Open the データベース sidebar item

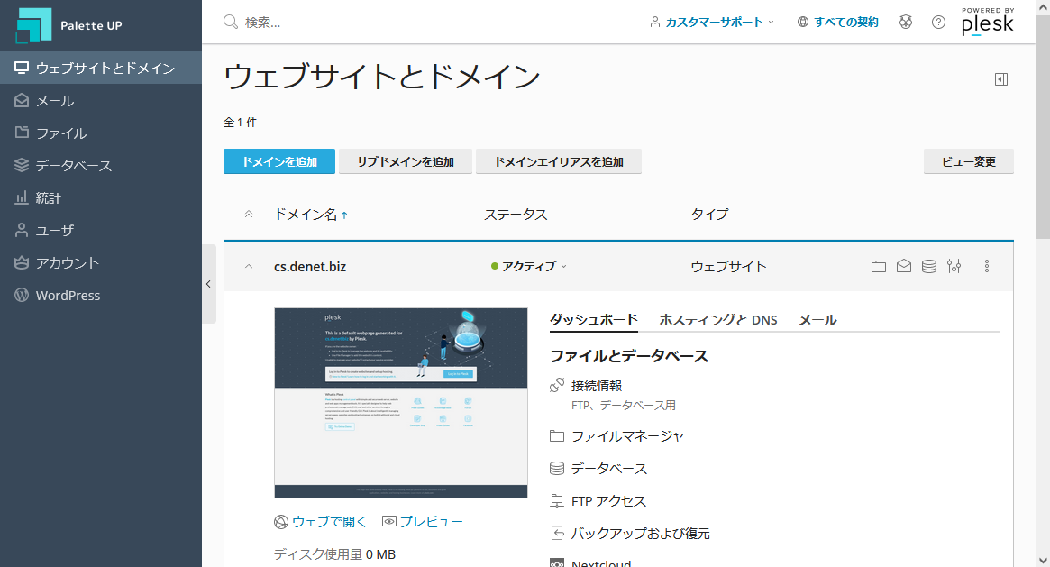click(100, 165)
